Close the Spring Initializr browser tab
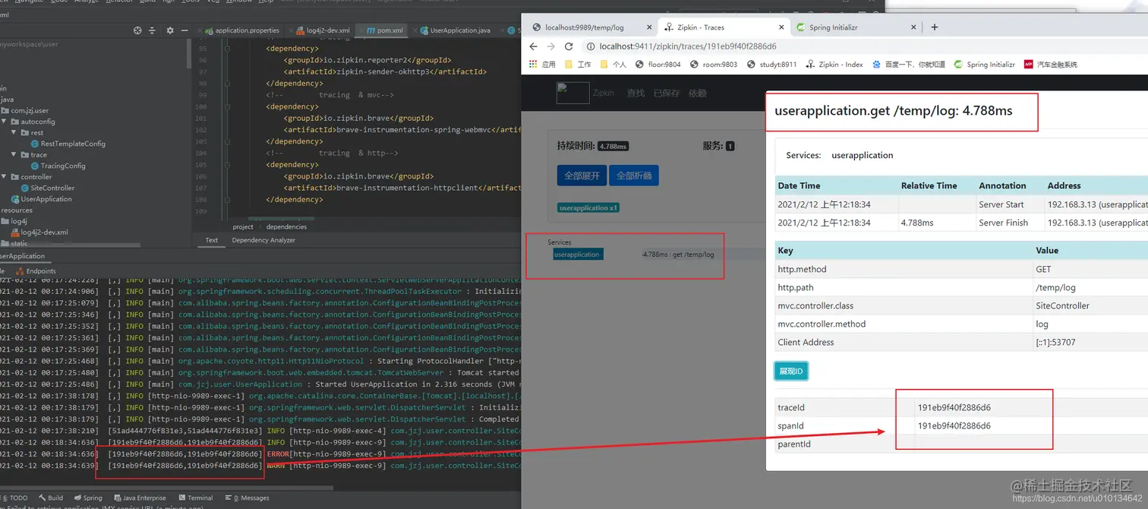This screenshot has width=1148, height=509. (x=913, y=27)
